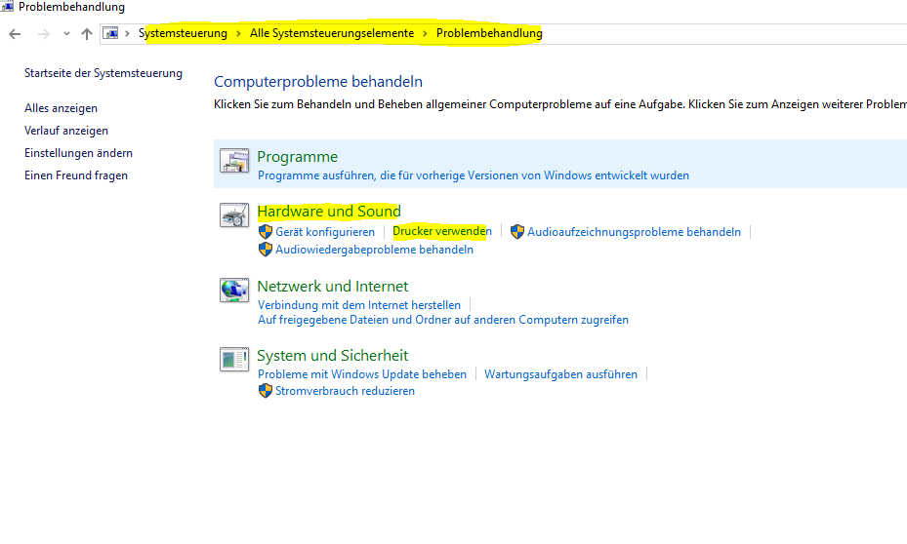The height and width of the screenshot is (544, 907).
Task: Open Wartungsaufgaben ausführen
Action: [x=560, y=374]
